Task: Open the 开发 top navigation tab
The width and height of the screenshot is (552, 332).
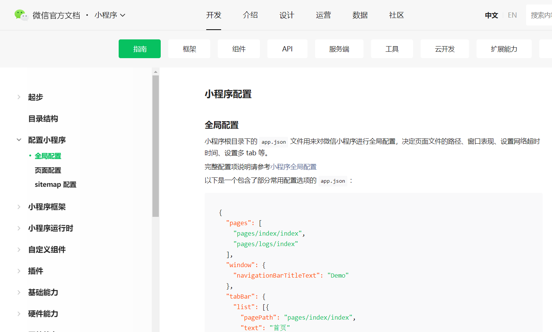Action: pyautogui.click(x=214, y=15)
